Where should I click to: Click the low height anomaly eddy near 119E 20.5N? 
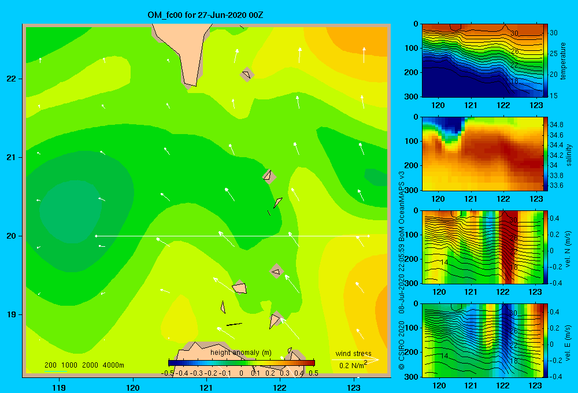[70, 212]
